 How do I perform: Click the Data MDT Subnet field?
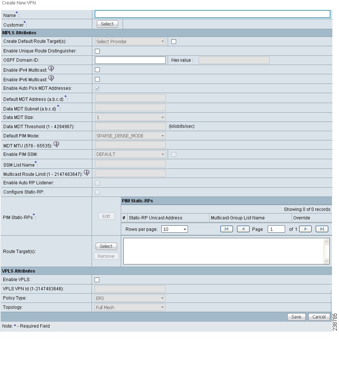point(130,107)
